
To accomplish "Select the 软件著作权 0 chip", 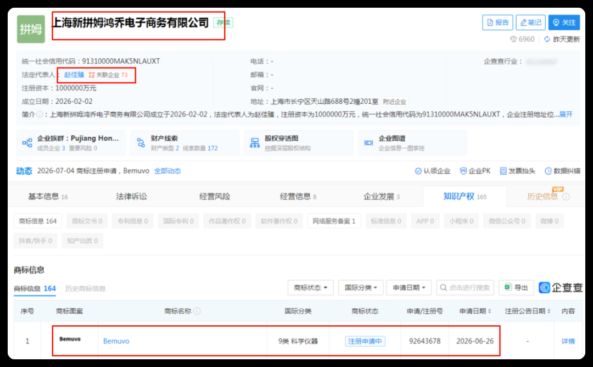I will pos(279,221).
